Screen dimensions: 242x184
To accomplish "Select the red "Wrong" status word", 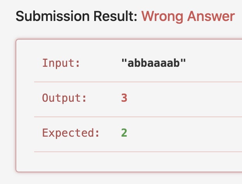I will (162, 17).
